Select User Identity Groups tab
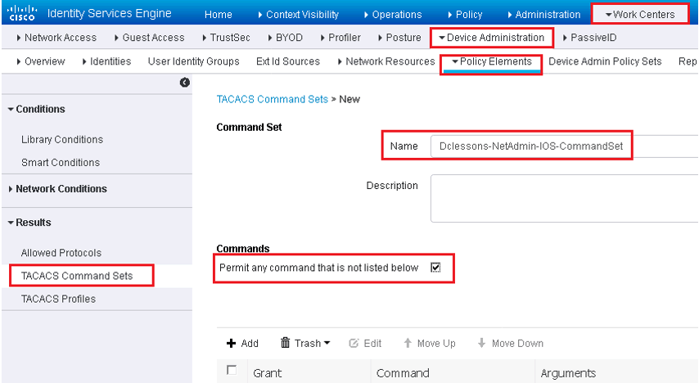 click(x=193, y=61)
